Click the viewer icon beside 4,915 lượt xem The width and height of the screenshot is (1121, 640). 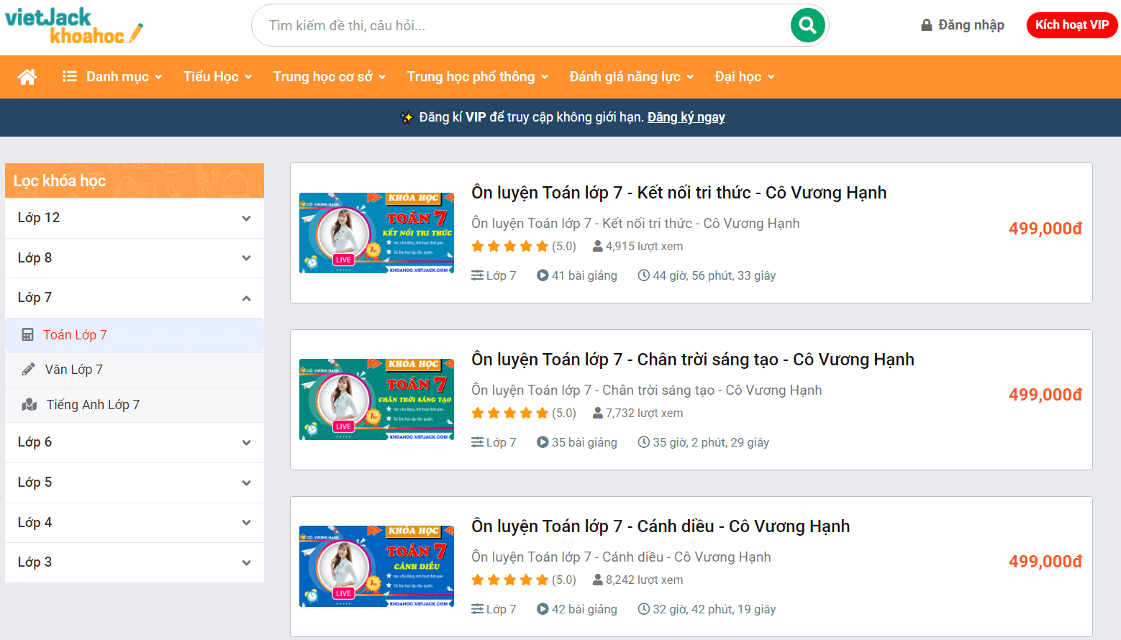598,247
